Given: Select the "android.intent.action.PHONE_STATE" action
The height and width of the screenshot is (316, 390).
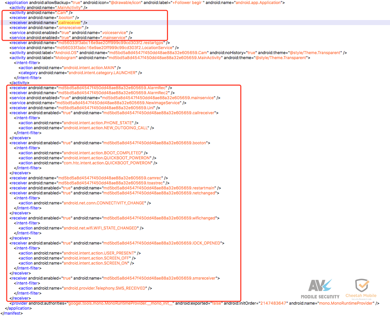Looking at the screenshot, I should (x=98, y=123).
